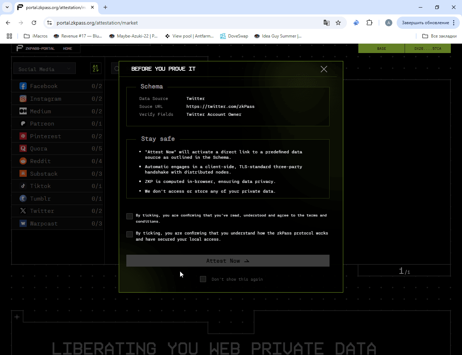Switch to the portal.zkpass.org tab
The height and width of the screenshot is (355, 462).
(56, 7)
